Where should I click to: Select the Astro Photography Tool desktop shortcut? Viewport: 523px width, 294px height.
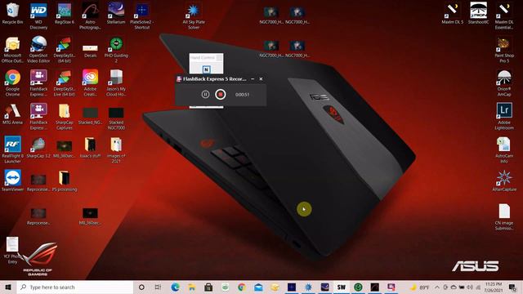coord(90,16)
